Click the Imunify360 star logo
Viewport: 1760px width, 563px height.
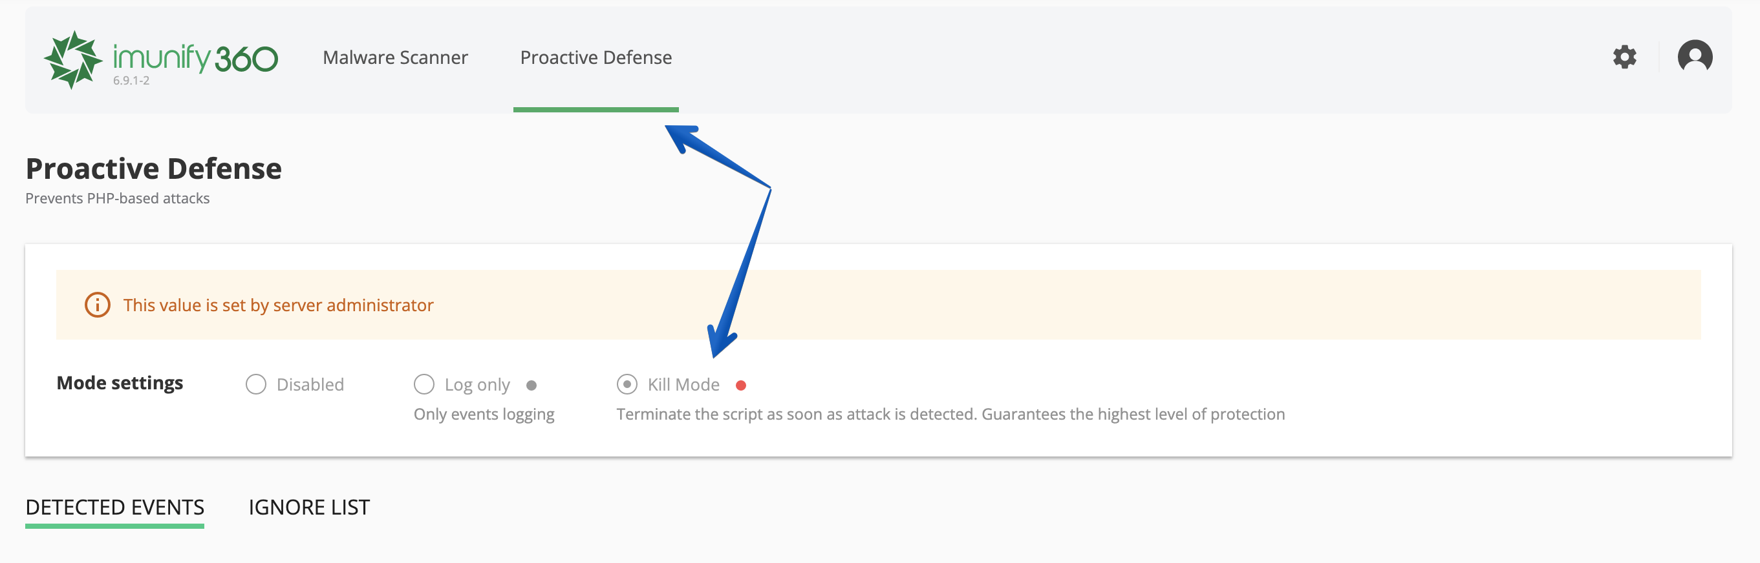(72, 59)
